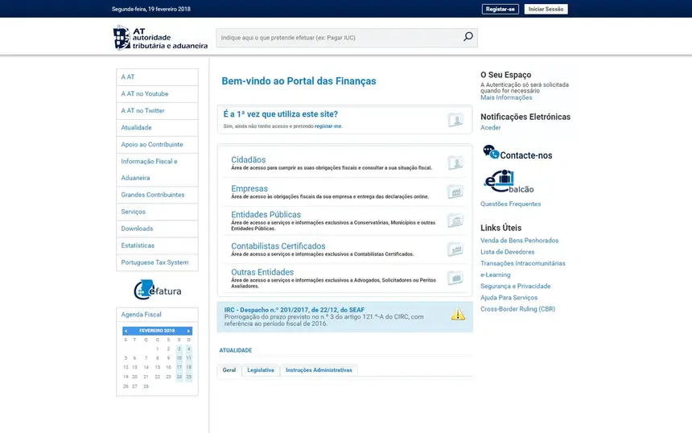The height and width of the screenshot is (433, 692).
Task: Click the Entidades Públicas section icon
Action: click(455, 221)
